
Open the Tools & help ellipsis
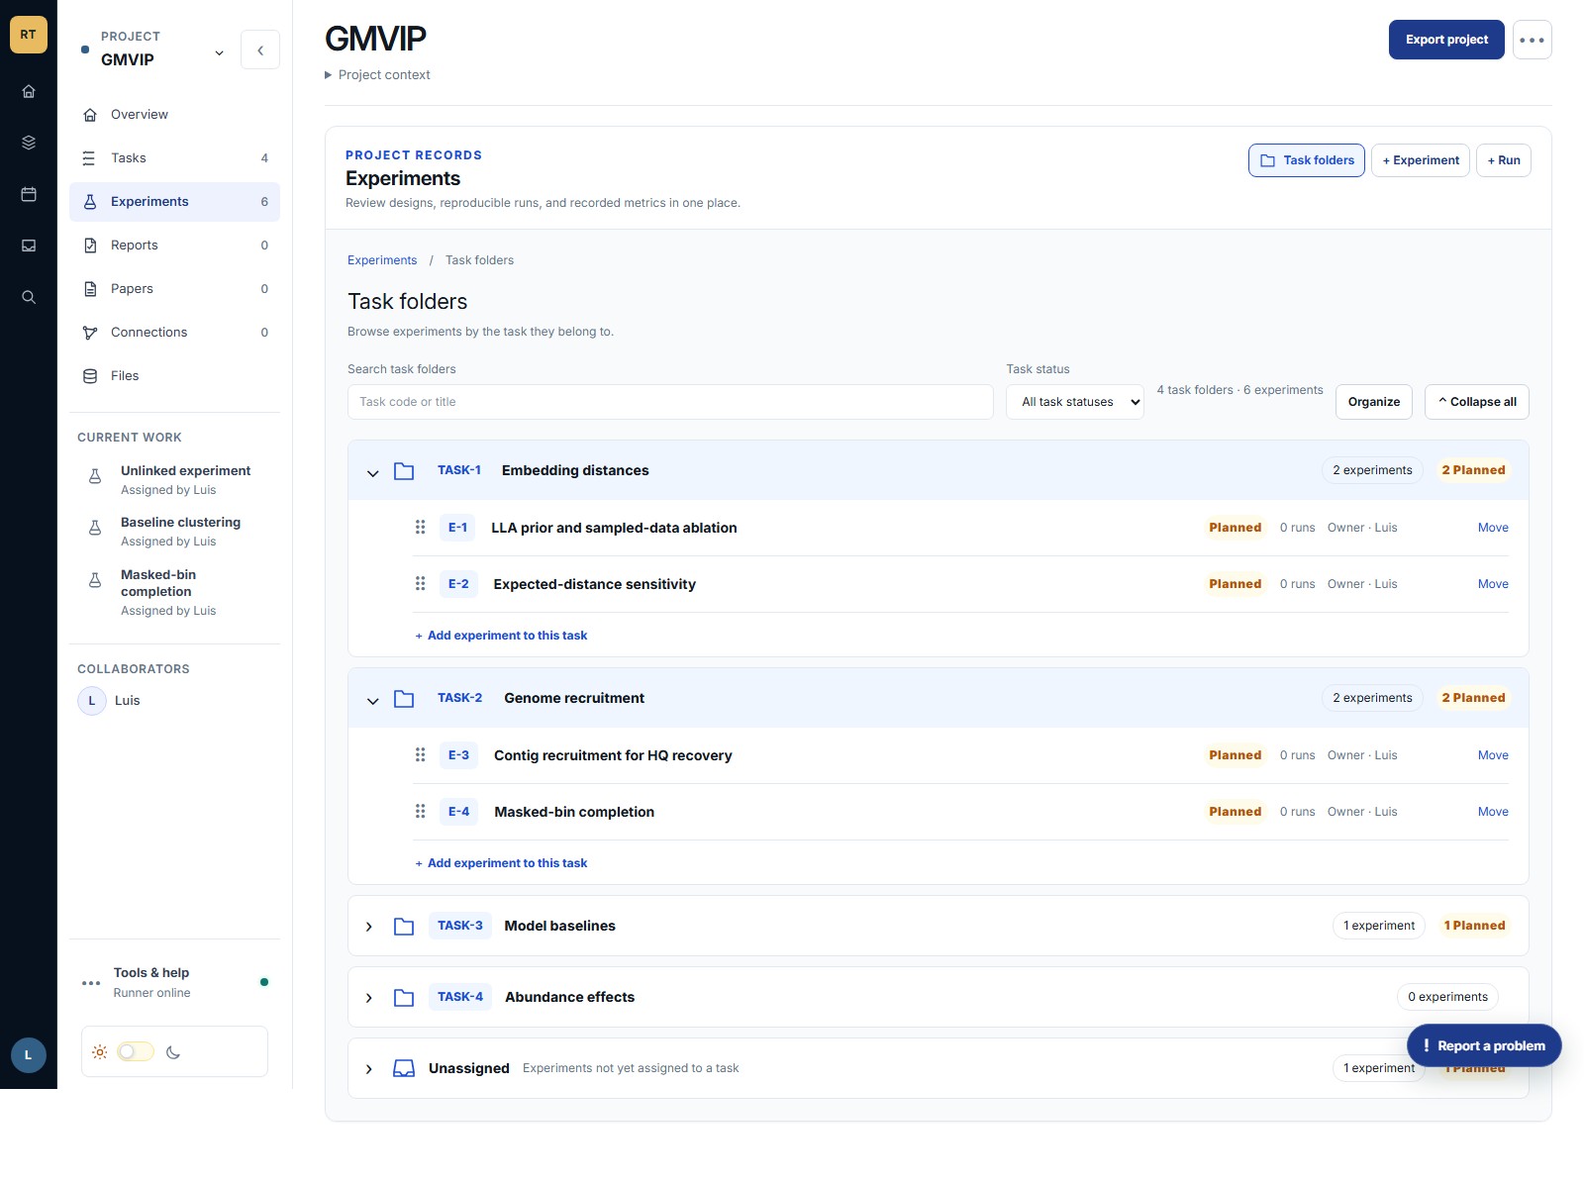pos(91,983)
